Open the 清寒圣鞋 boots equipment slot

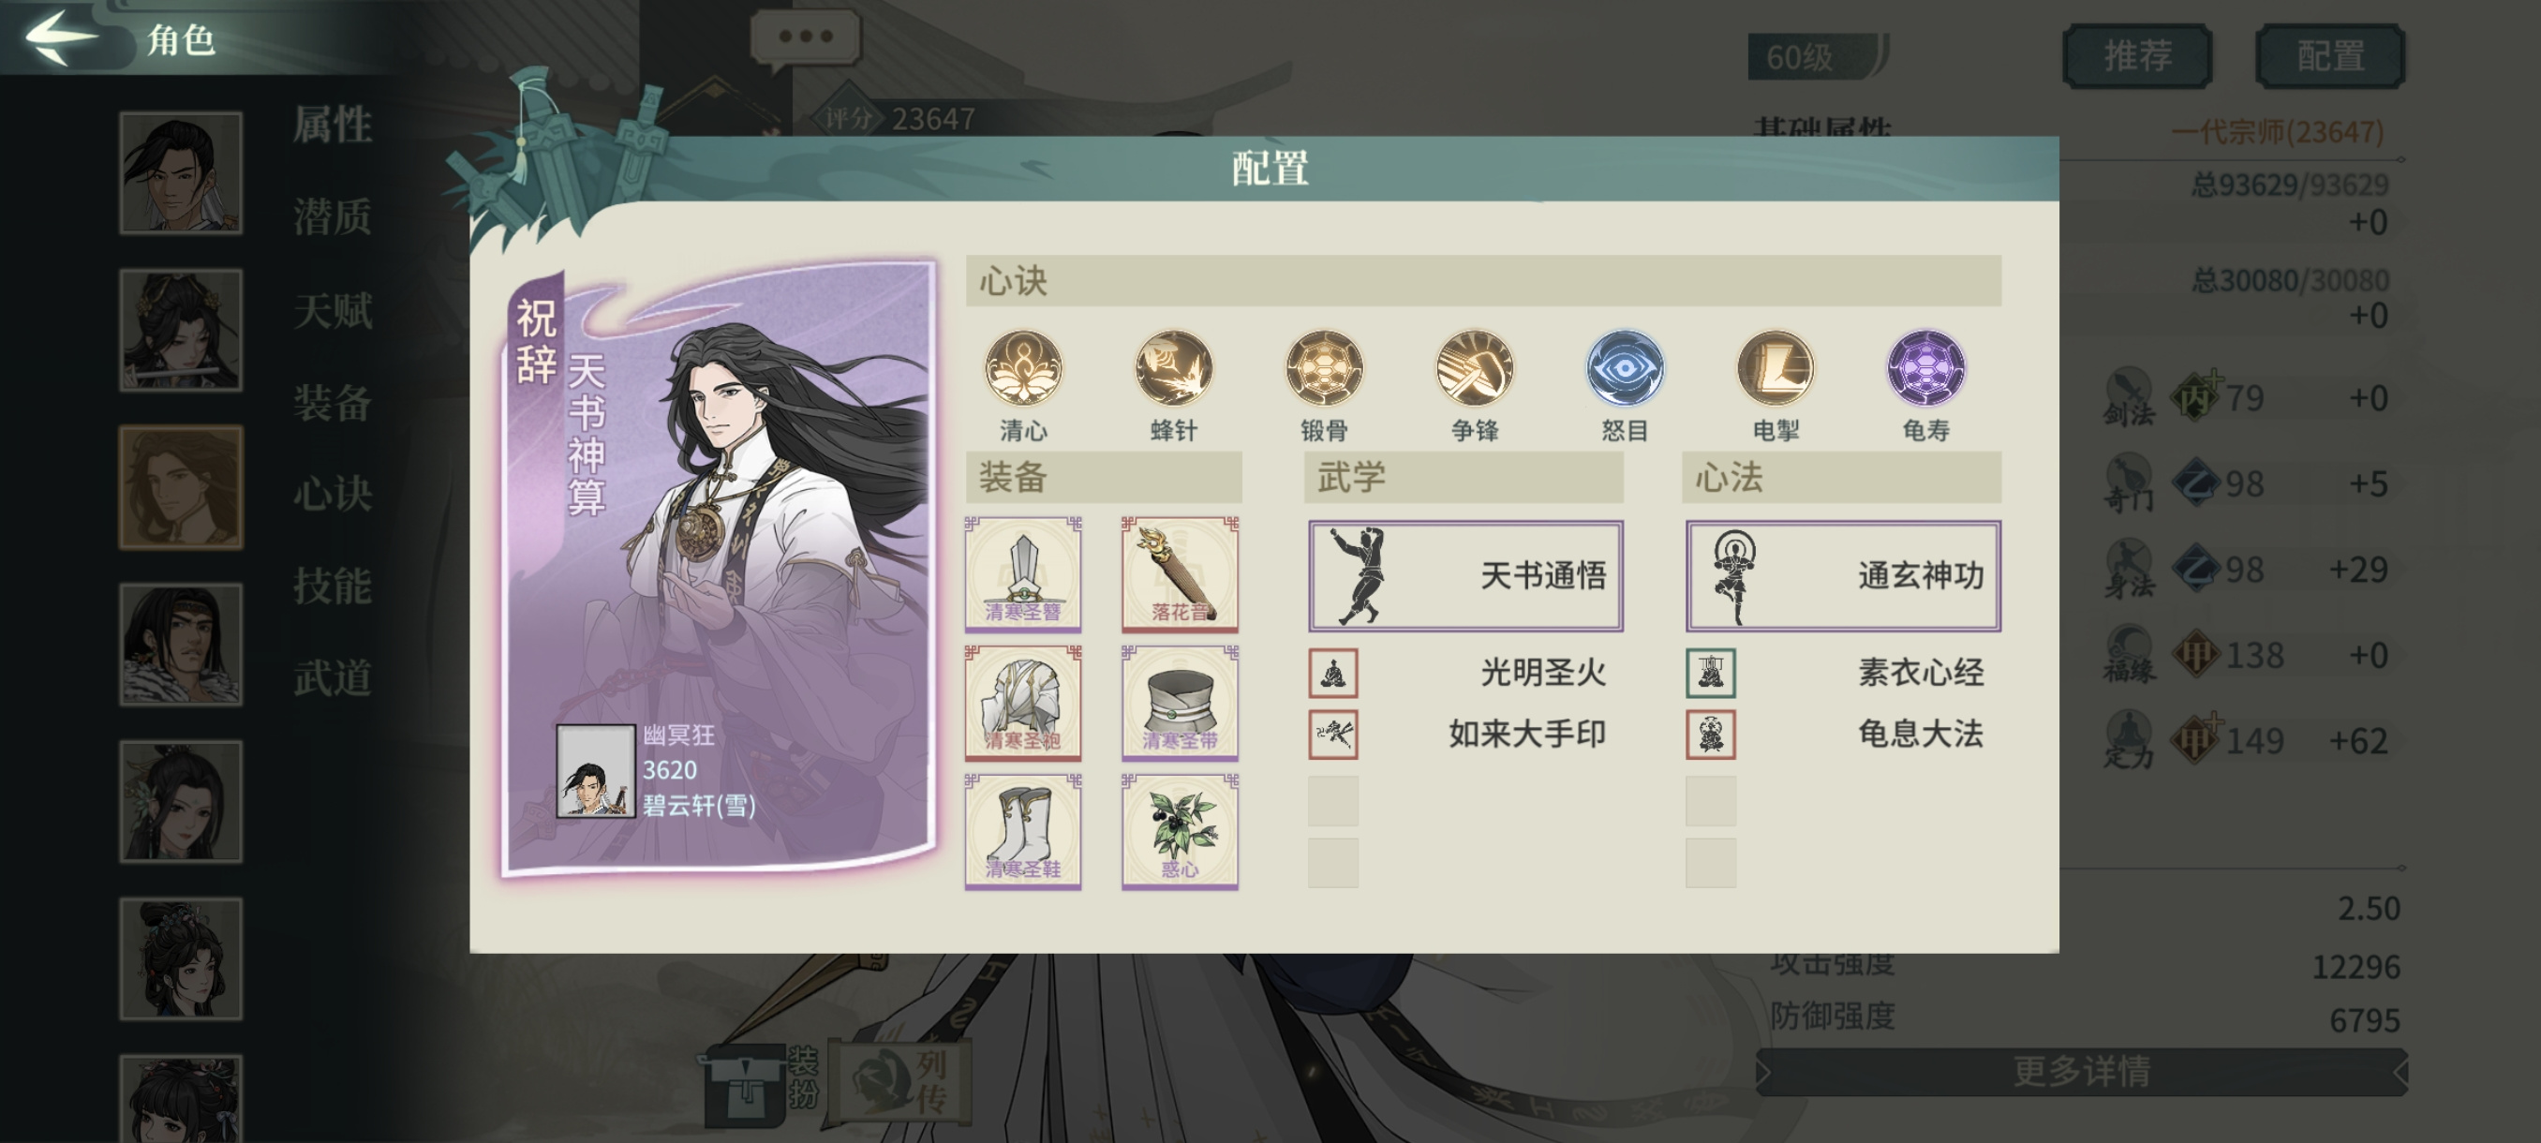tap(1023, 831)
